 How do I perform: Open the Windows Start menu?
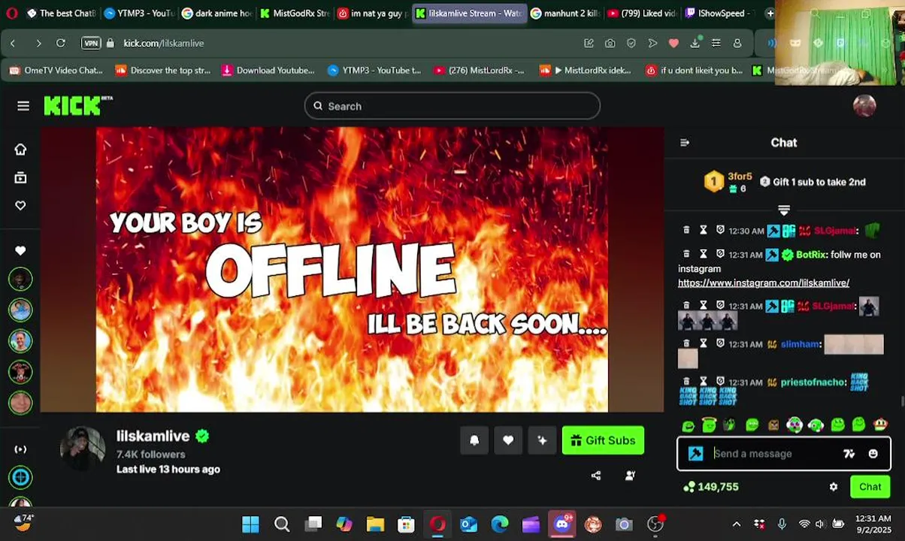(x=251, y=524)
